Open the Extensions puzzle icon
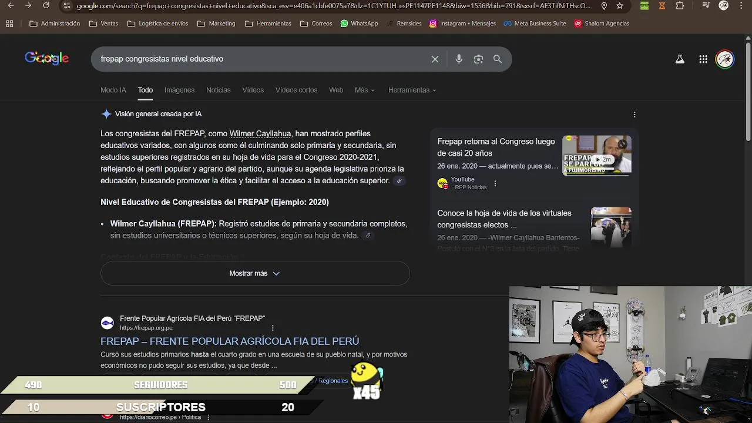Screen dimensions: 752x423 [x=680, y=6]
